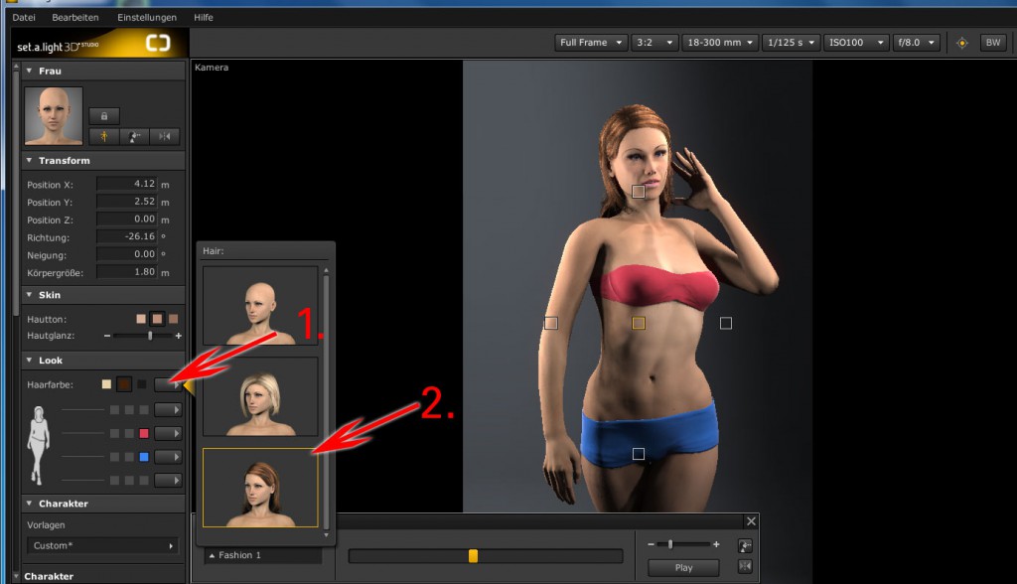Open the Hilfe menu
Image resolution: width=1017 pixels, height=584 pixels.
(203, 18)
